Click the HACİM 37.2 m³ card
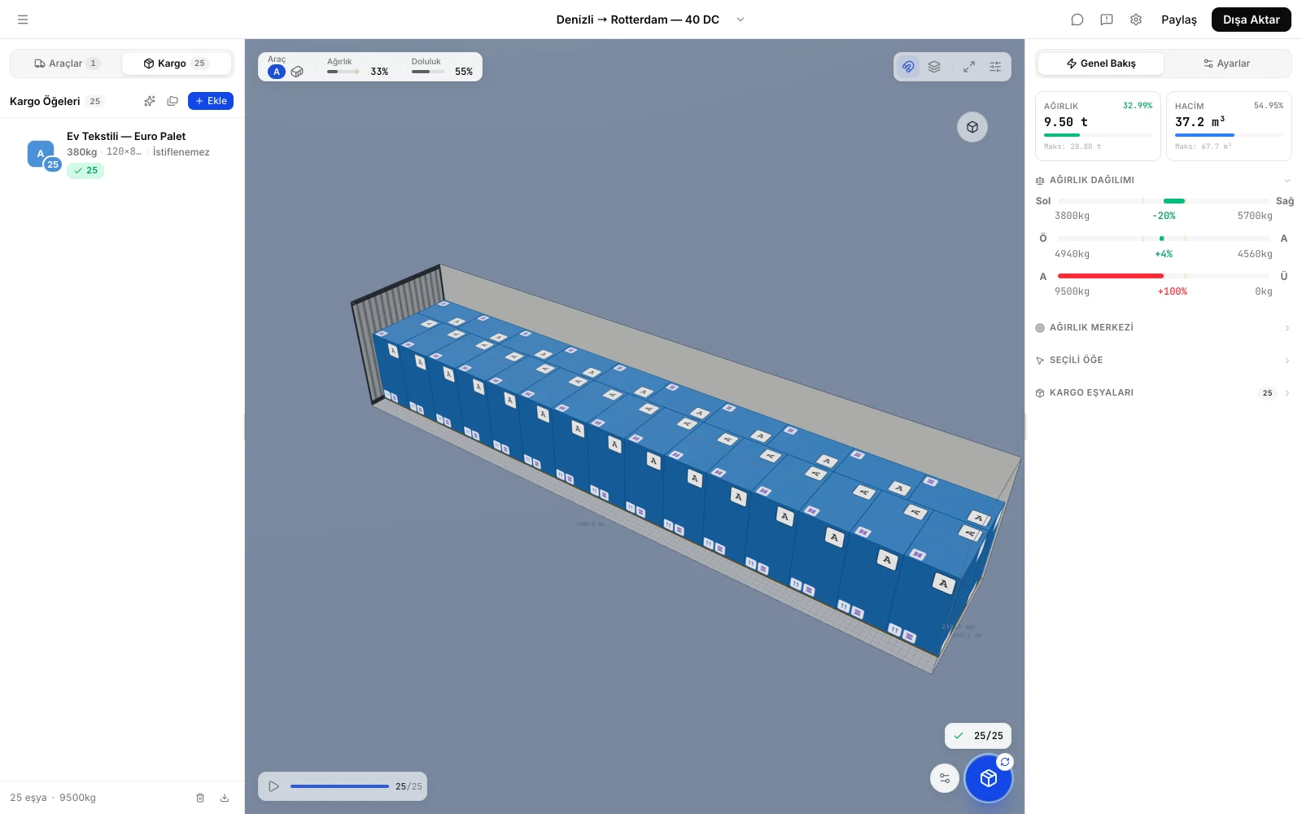This screenshot has width=1302, height=814. (x=1229, y=126)
